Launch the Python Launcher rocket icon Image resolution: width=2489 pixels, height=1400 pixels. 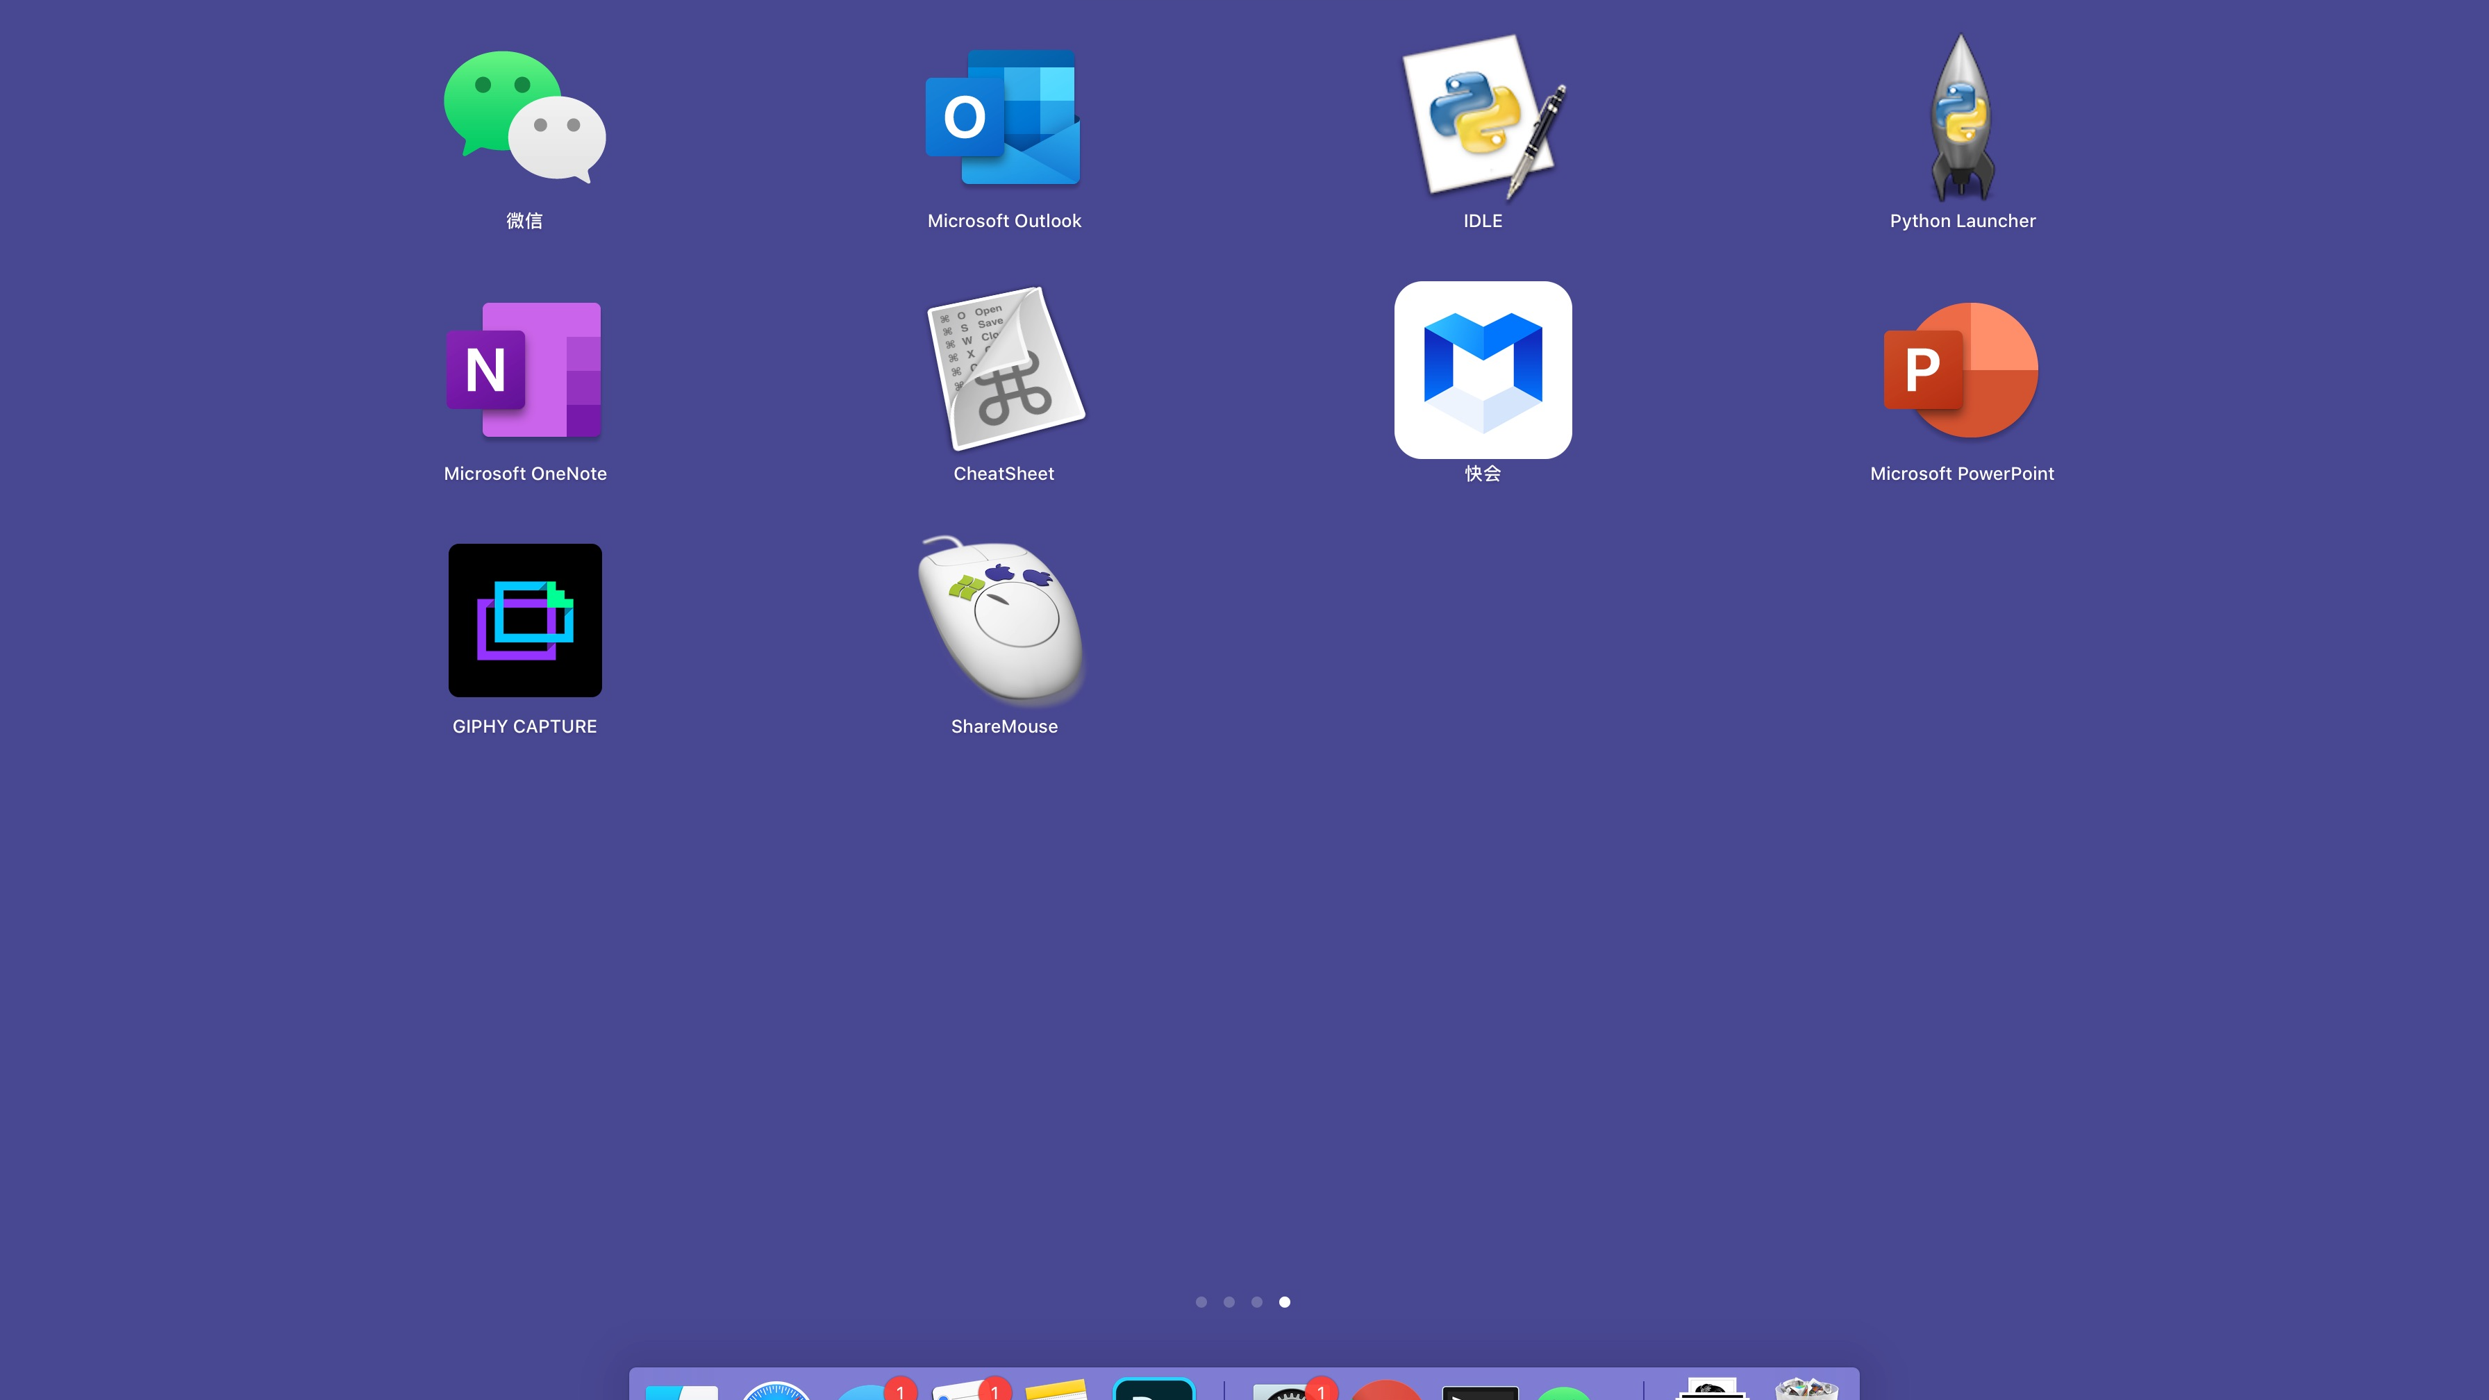tap(1961, 117)
